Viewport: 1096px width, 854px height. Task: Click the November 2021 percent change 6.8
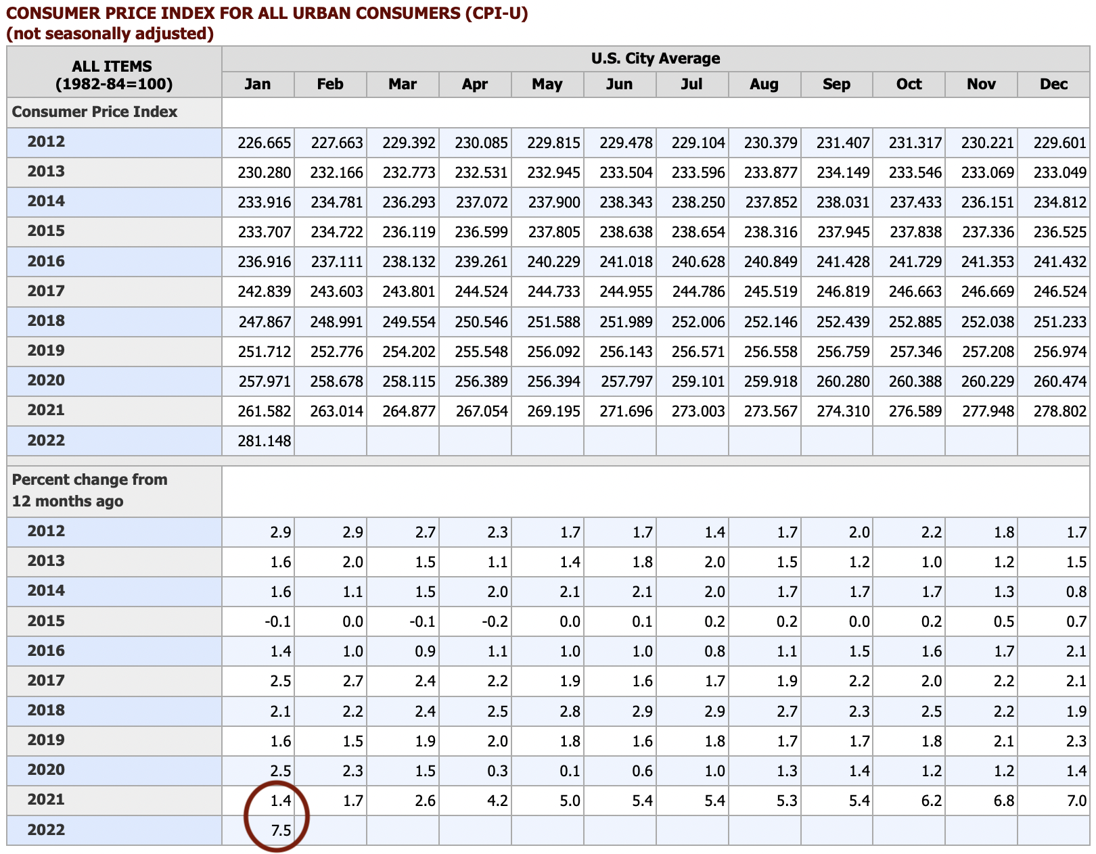coord(1004,801)
